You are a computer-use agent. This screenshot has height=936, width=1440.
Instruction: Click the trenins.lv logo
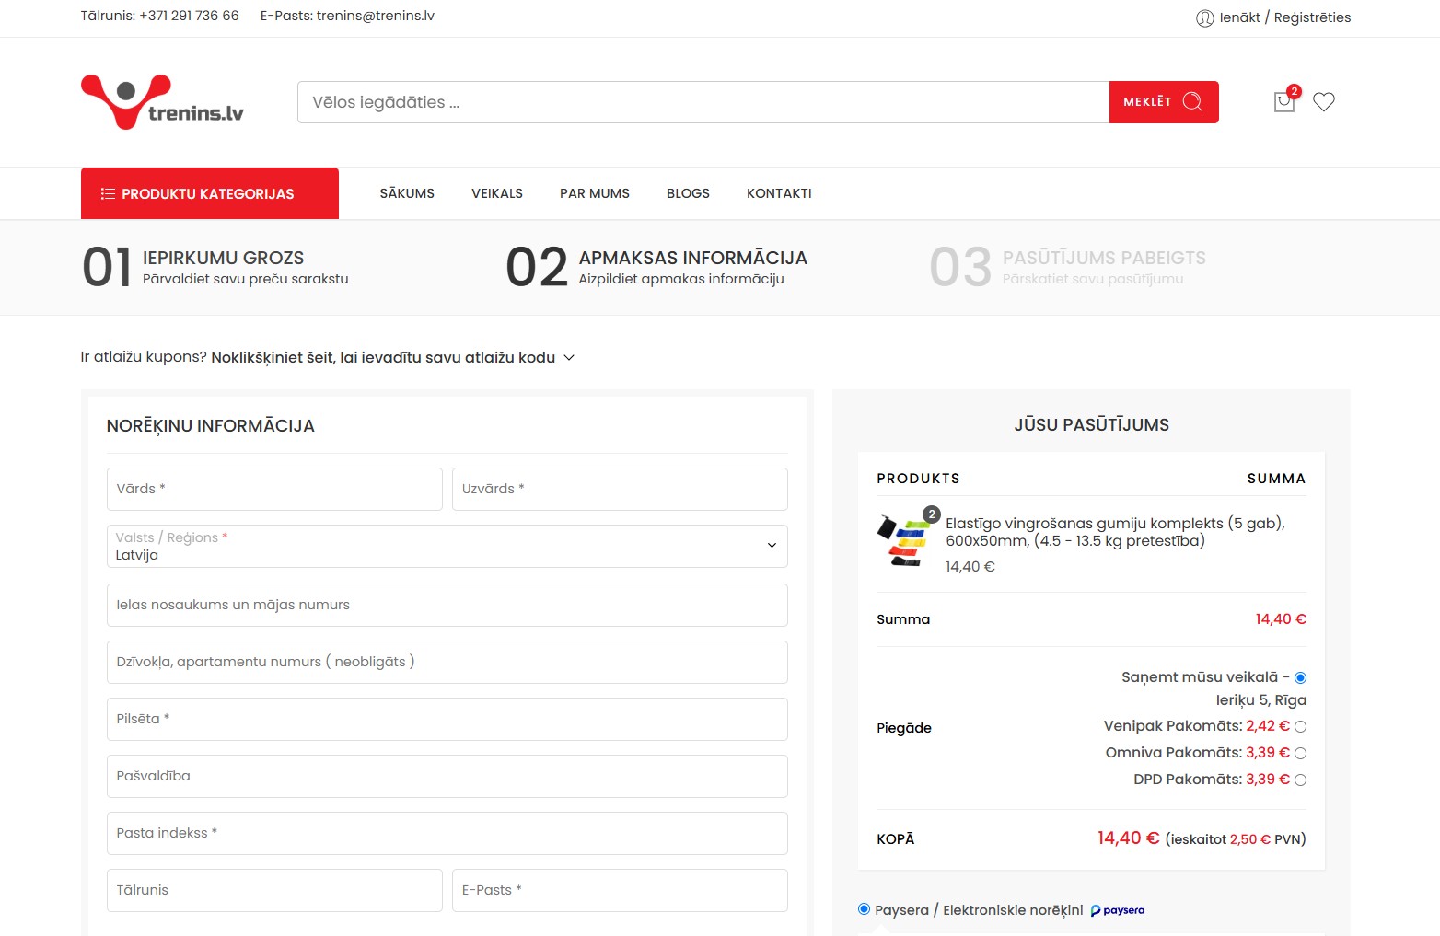[x=162, y=102]
